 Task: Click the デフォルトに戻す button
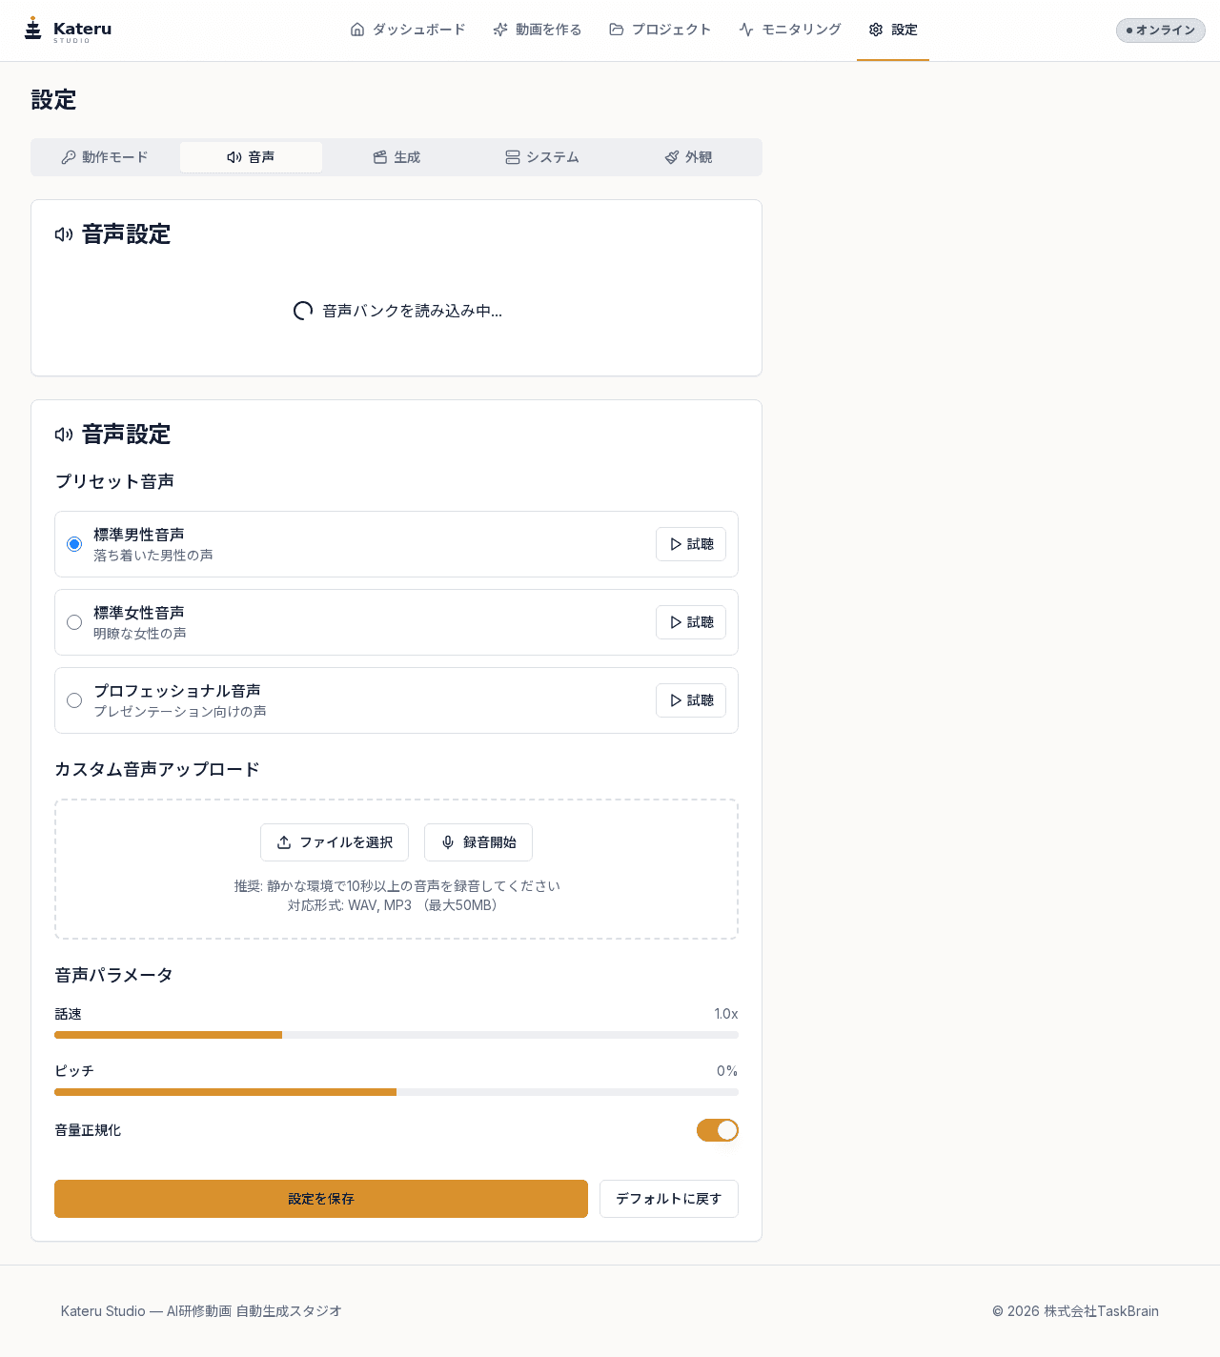pos(669,1199)
